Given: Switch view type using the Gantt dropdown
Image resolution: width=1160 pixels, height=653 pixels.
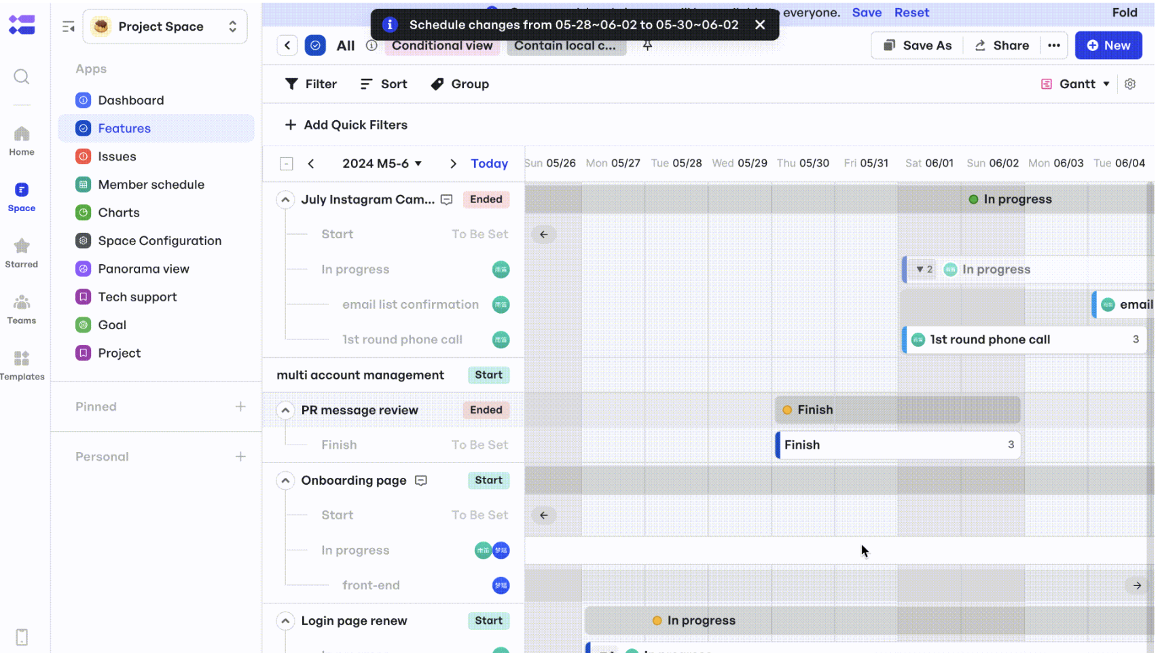Looking at the screenshot, I should click(x=1076, y=84).
